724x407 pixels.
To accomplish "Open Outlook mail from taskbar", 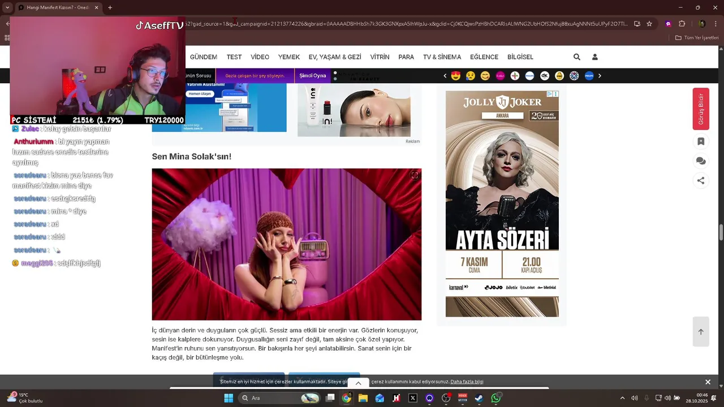I will [380, 398].
